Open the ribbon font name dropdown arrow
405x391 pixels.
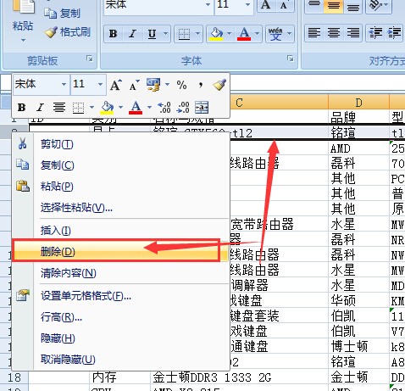pos(208,4)
